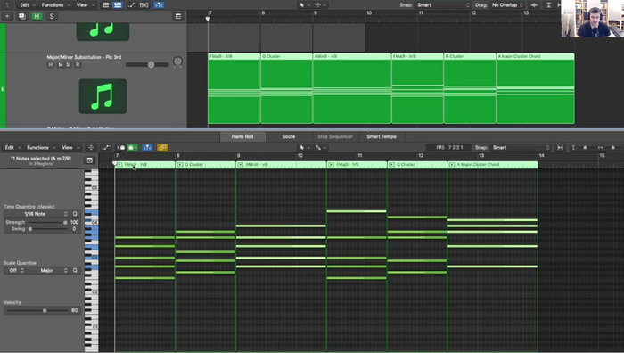Switch to the Step Sequencer tab
Screen dimensions: 624x353
(x=335, y=136)
